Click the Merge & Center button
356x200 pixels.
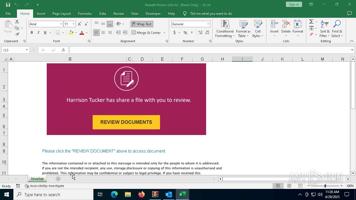[146, 32]
